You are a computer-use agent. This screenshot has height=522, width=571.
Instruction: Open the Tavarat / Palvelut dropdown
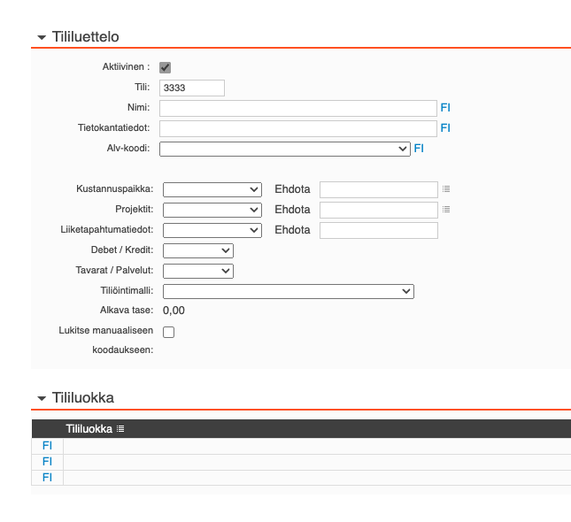click(198, 271)
